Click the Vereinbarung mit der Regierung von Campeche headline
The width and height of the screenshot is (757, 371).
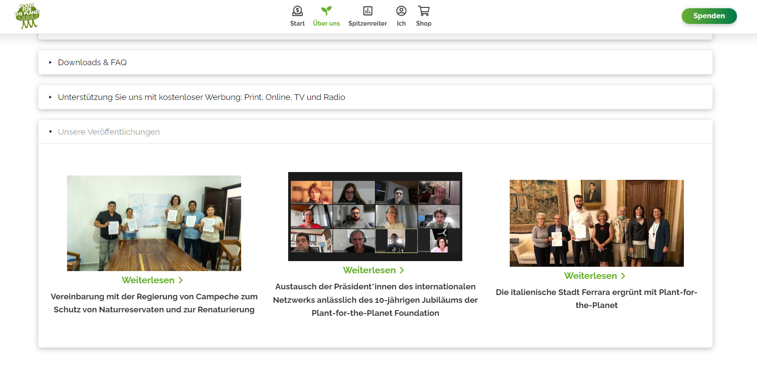[x=154, y=303]
